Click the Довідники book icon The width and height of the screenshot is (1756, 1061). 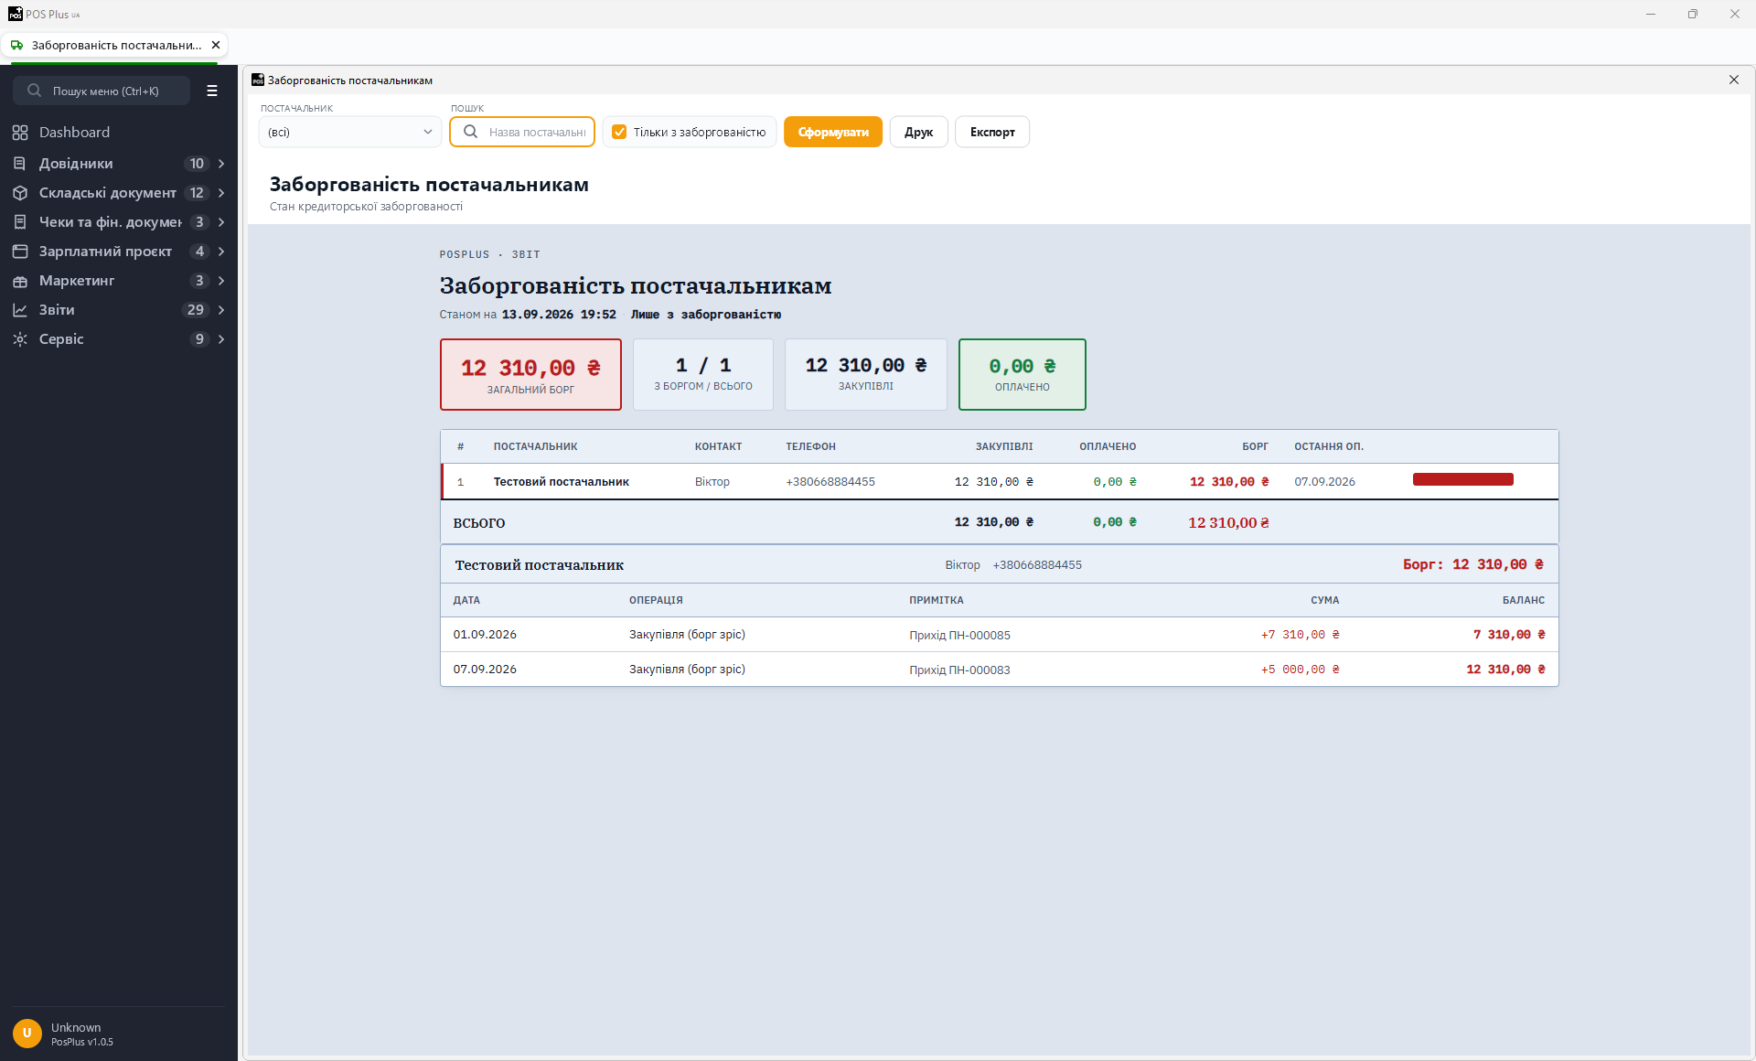tap(20, 164)
